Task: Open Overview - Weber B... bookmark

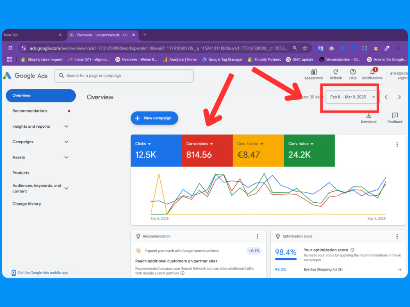Action: [x=136, y=59]
